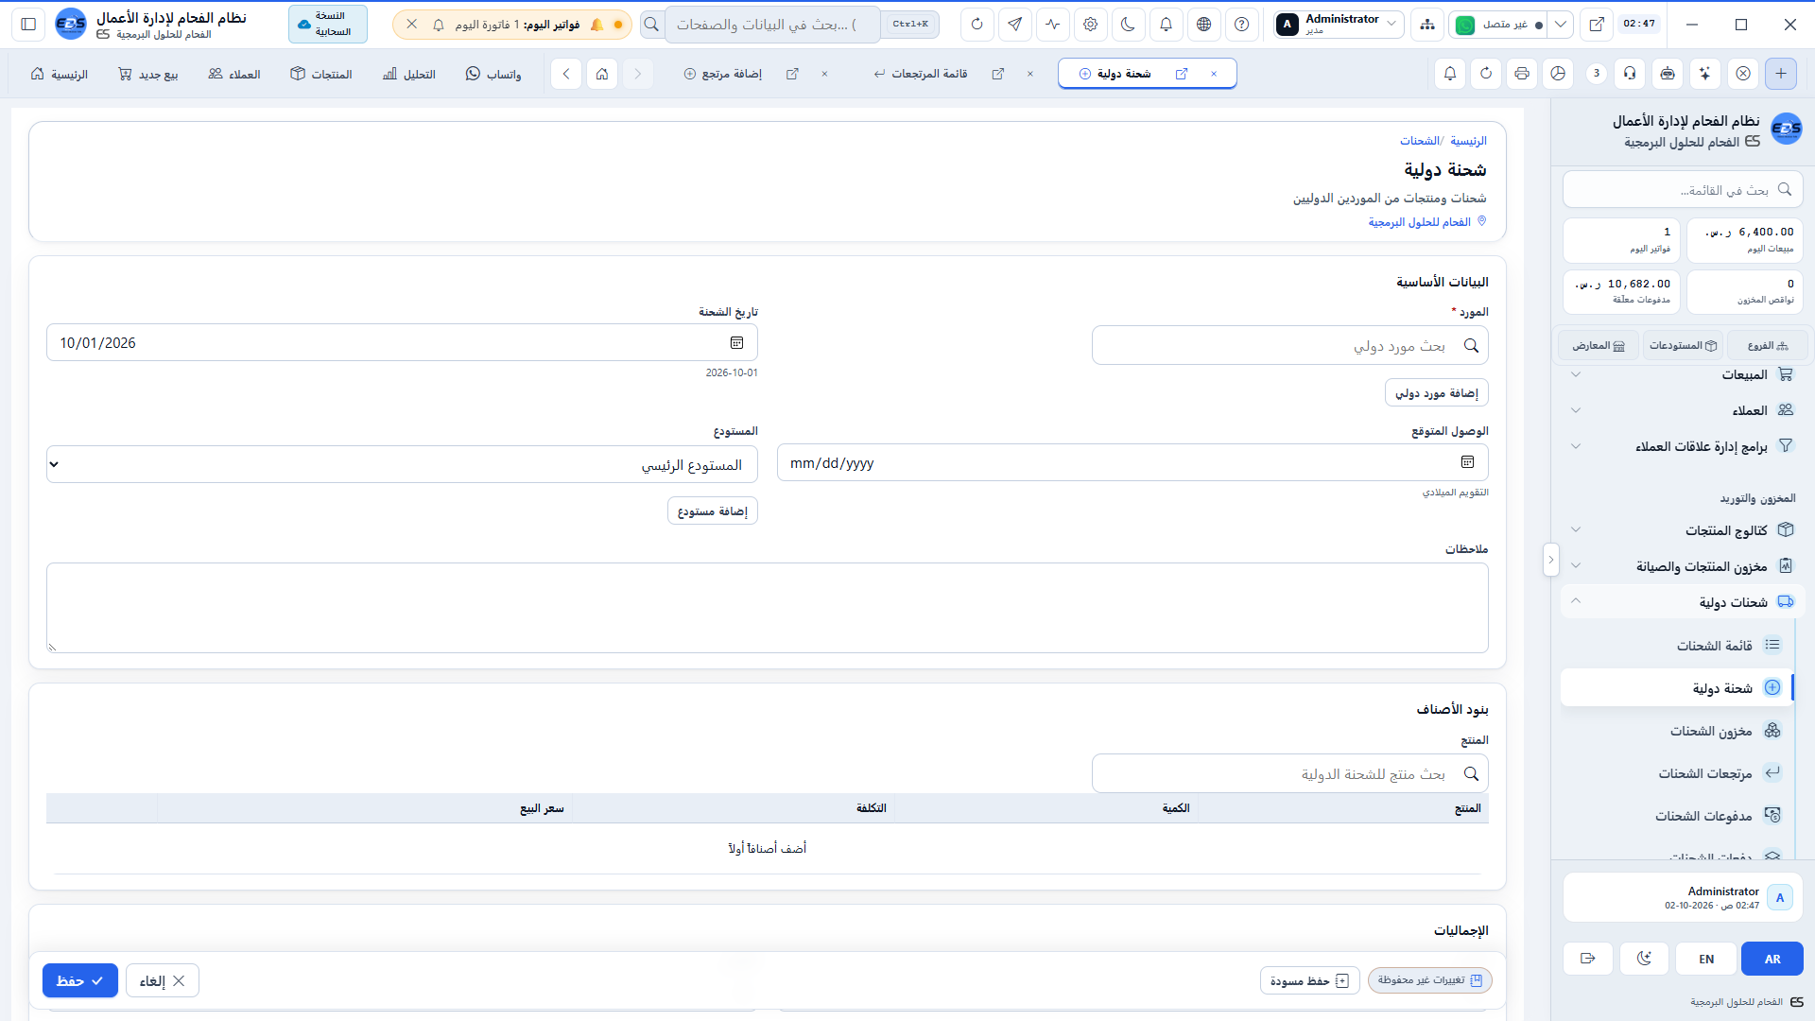This screenshot has width=1815, height=1021.
Task: Collapse شحنات دولية sidebar section
Action: point(1683,602)
